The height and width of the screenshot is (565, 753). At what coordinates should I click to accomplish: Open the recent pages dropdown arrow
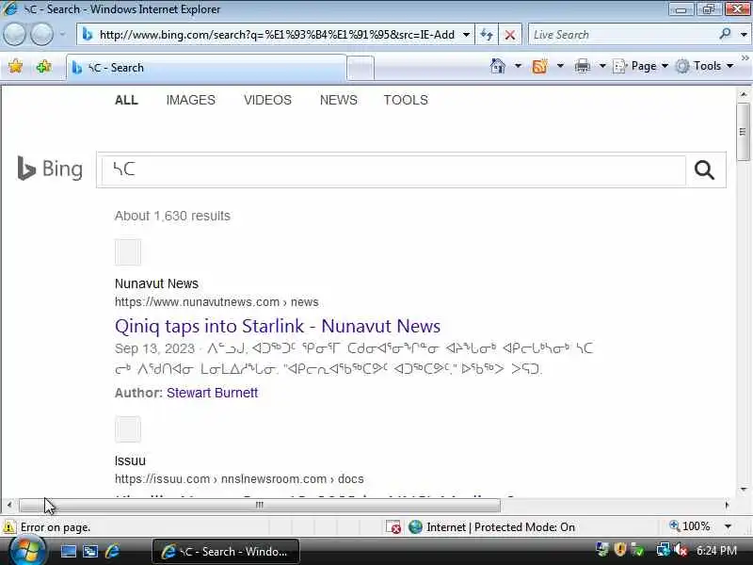coord(62,34)
